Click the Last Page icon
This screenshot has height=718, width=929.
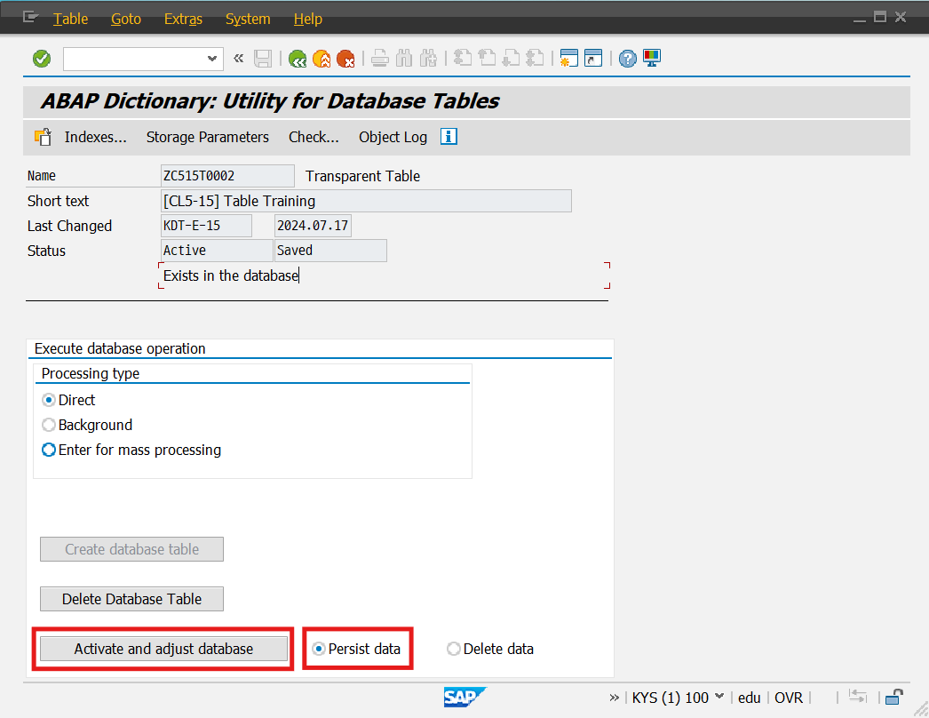[535, 59]
